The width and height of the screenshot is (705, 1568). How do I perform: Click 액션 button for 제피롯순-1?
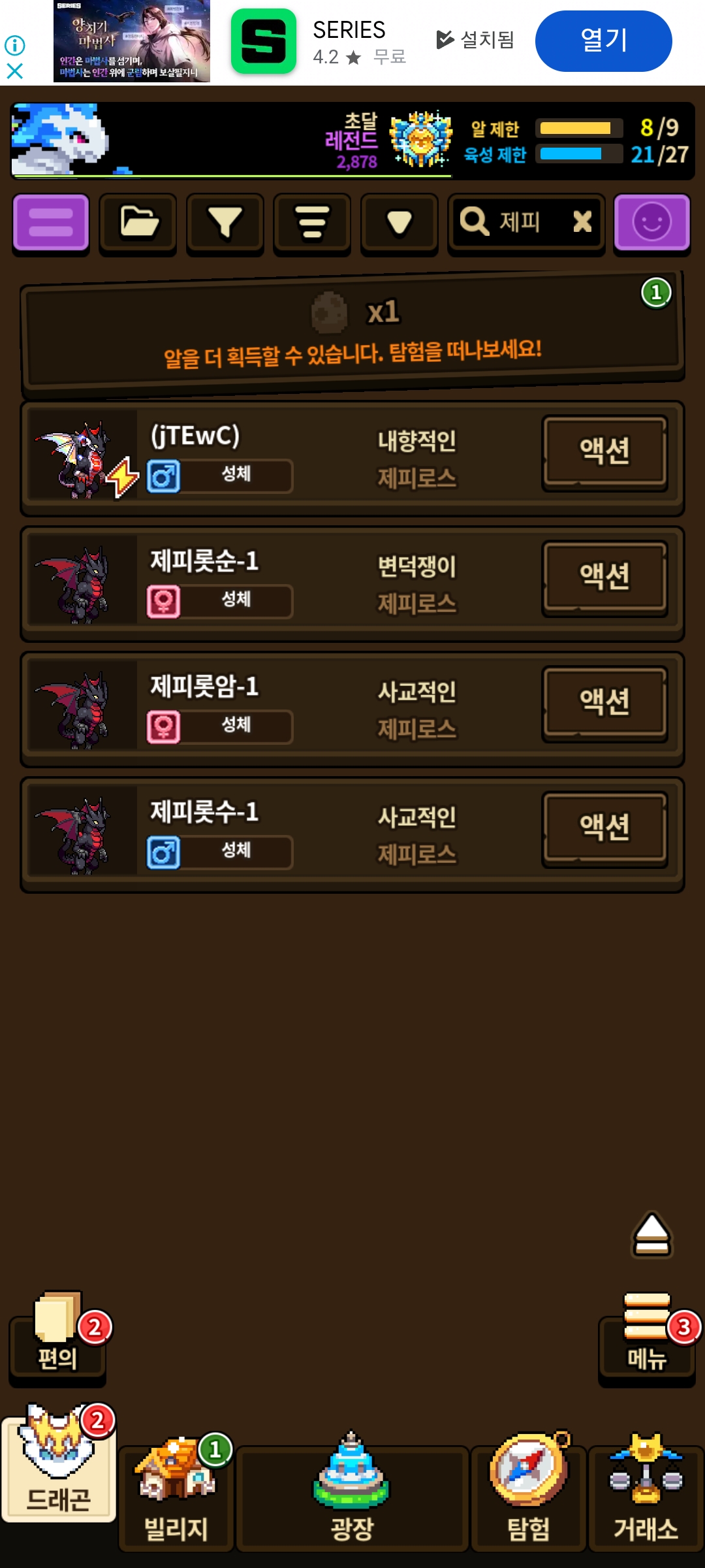tap(604, 577)
